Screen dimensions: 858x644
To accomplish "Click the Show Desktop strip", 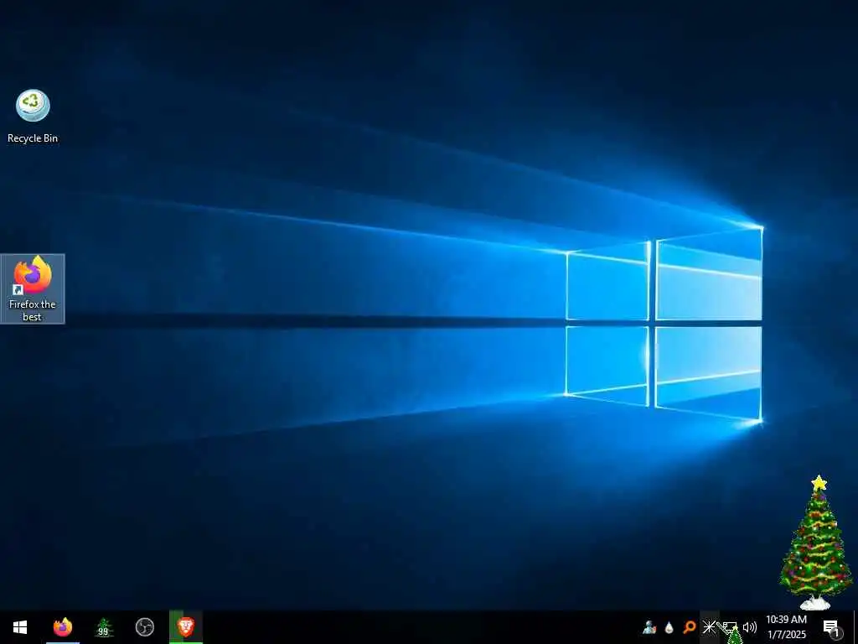I will [855, 627].
